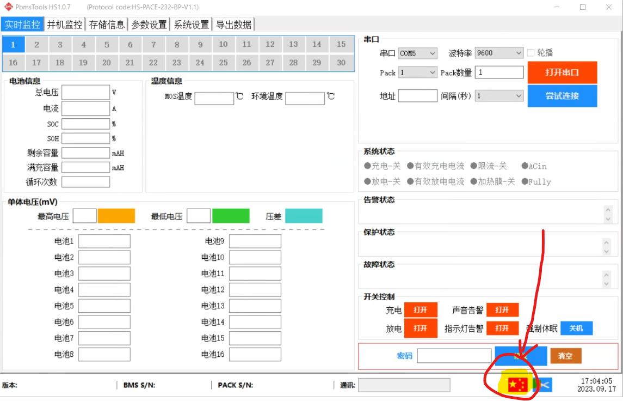Enable the 轮播 checkbox

(x=531, y=52)
